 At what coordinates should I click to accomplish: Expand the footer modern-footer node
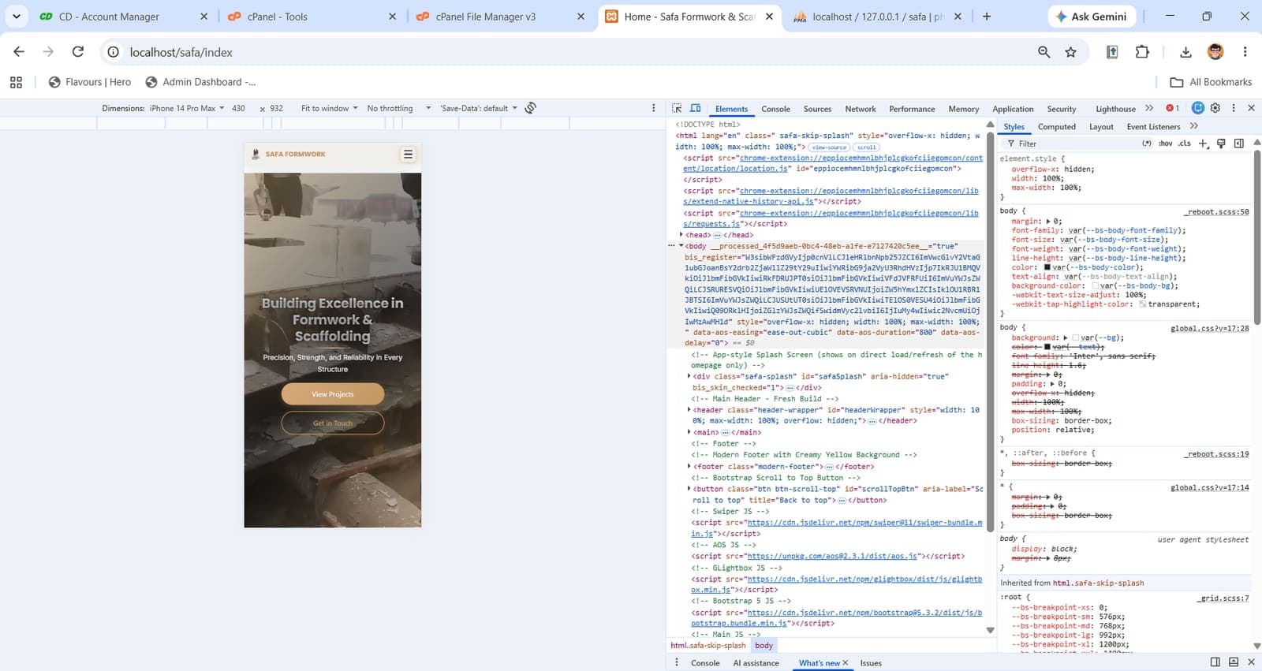pyautogui.click(x=689, y=467)
